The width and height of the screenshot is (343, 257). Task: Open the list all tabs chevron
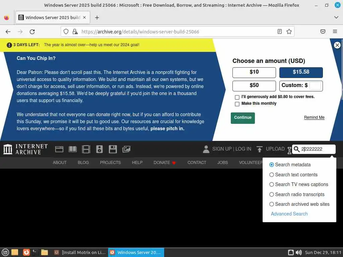[336, 17]
